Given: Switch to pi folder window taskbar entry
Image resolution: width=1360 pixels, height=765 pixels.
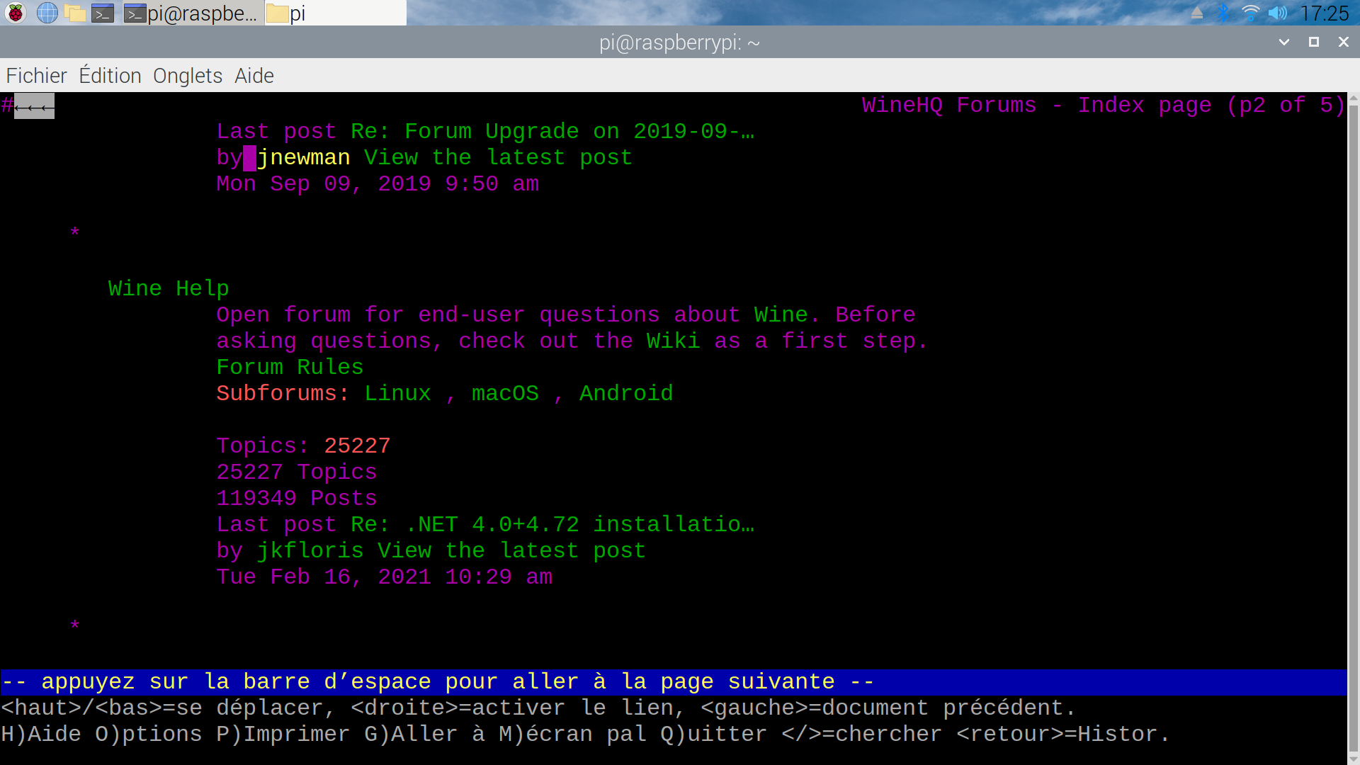Looking at the screenshot, I should pos(335,13).
